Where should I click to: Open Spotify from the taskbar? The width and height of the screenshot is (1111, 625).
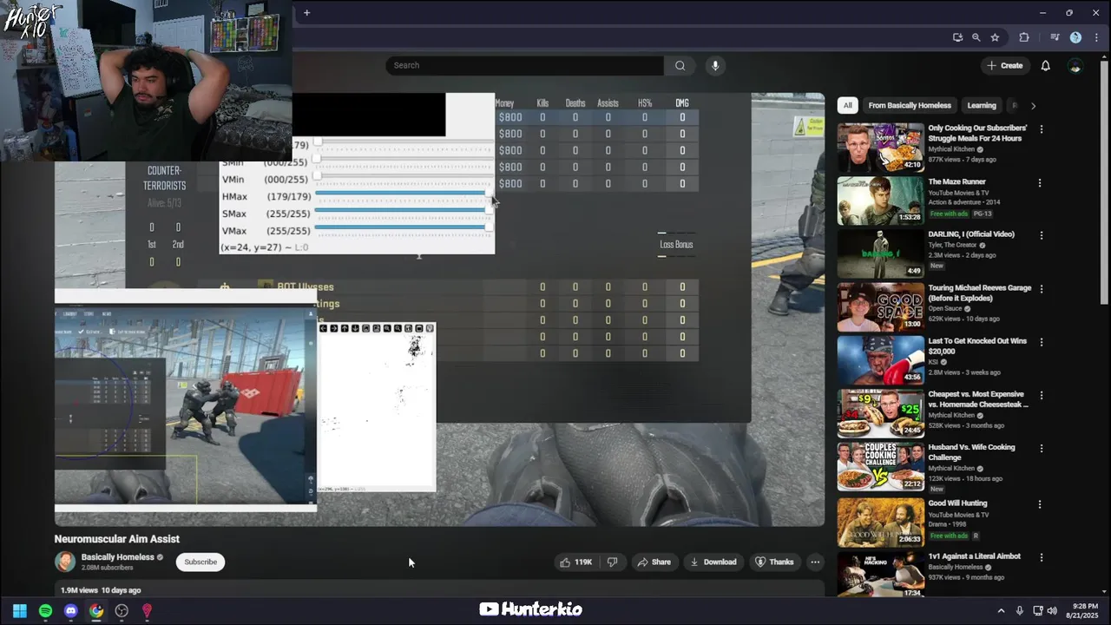(x=45, y=611)
